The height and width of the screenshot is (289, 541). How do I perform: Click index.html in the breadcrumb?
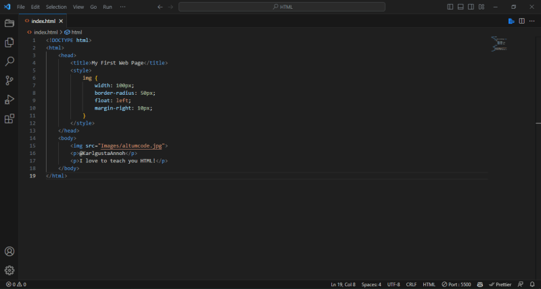click(45, 32)
